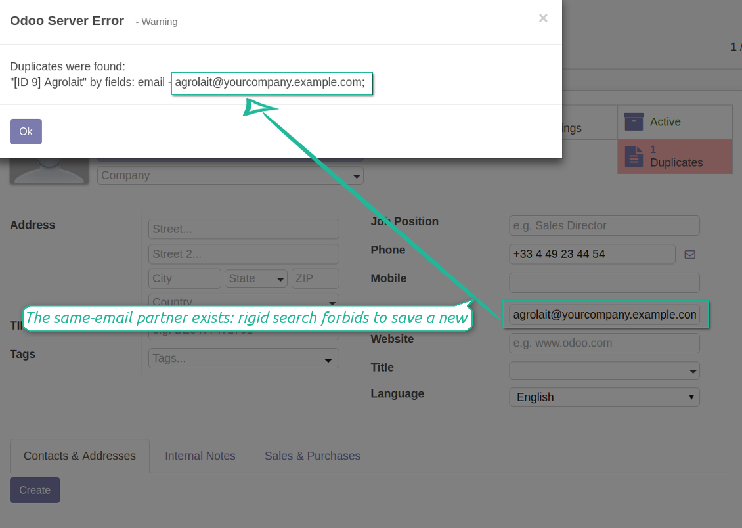Close the Odoo Server Error dialog
Screen dimensions: 742x528
543,18
